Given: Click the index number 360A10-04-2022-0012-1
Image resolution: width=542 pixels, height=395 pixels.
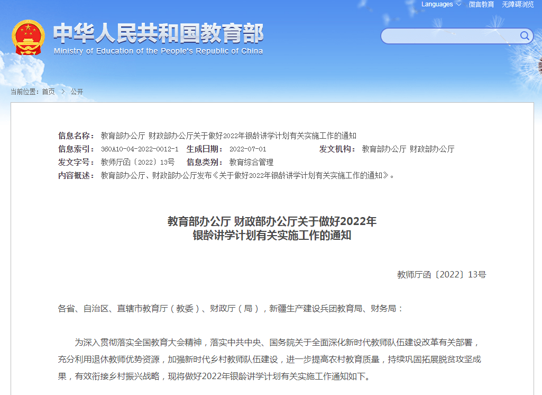Looking at the screenshot, I should point(140,149).
